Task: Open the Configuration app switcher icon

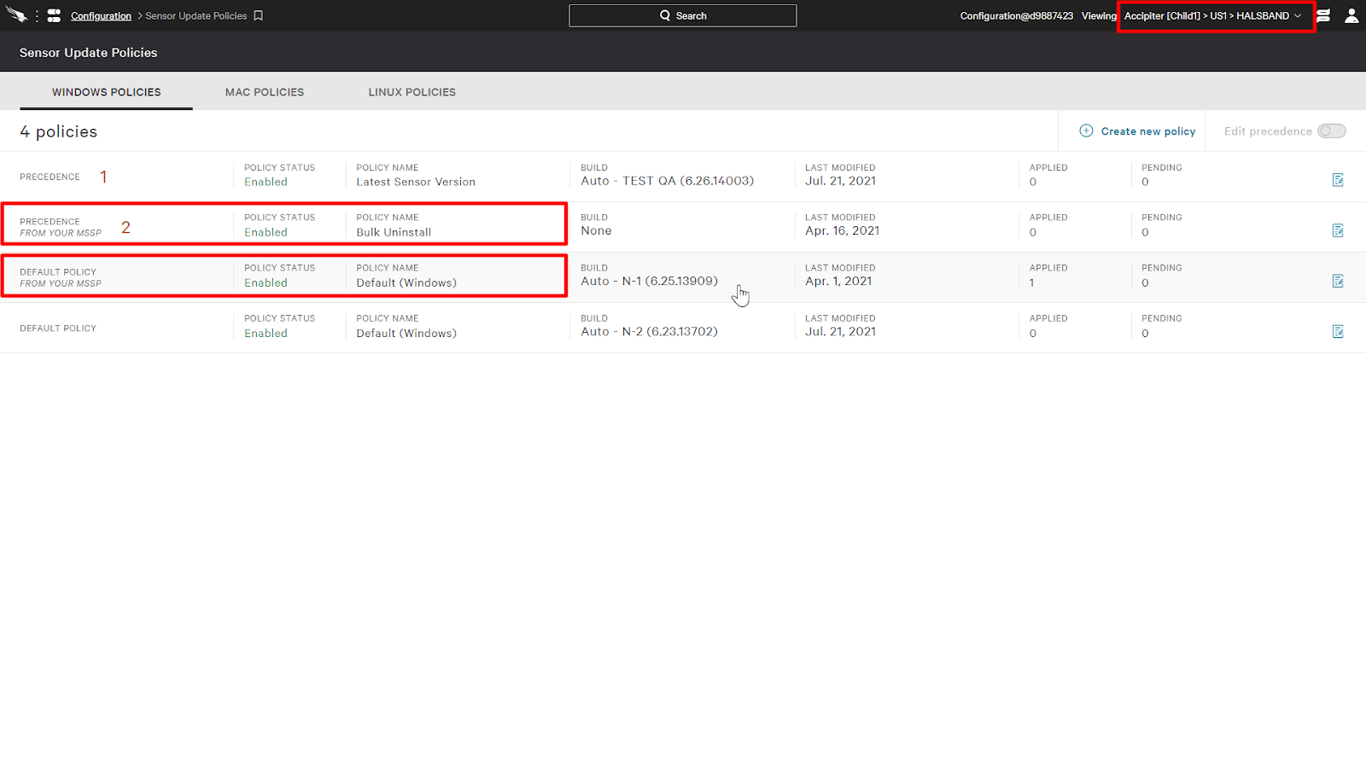Action: point(54,15)
